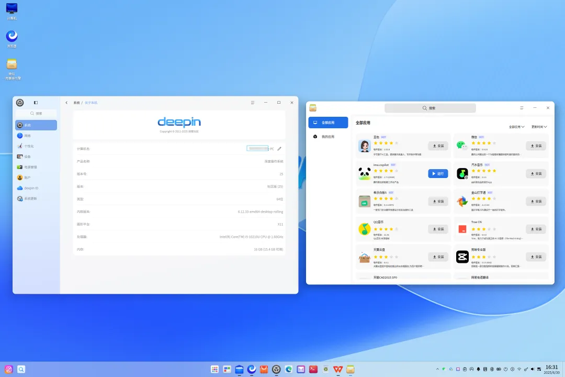Open WPS Office from the taskbar
565x377 pixels.
(x=338, y=369)
